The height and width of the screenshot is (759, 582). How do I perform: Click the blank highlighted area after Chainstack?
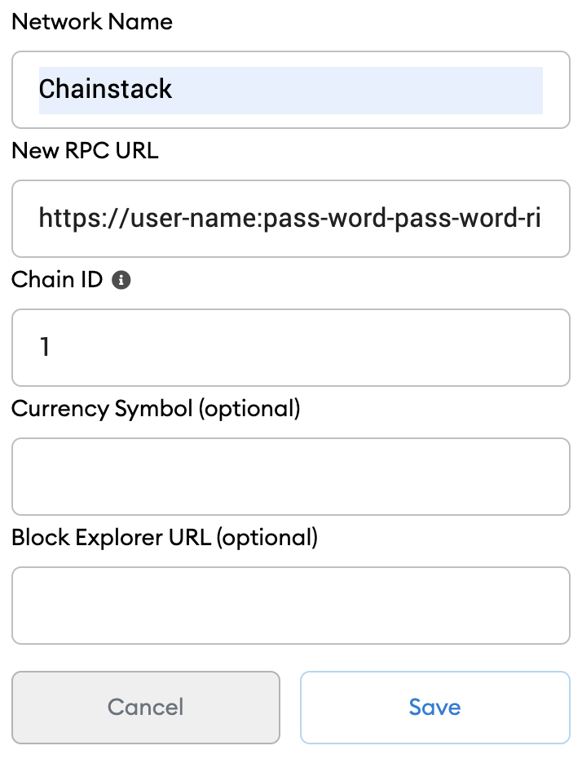pyautogui.click(x=357, y=91)
